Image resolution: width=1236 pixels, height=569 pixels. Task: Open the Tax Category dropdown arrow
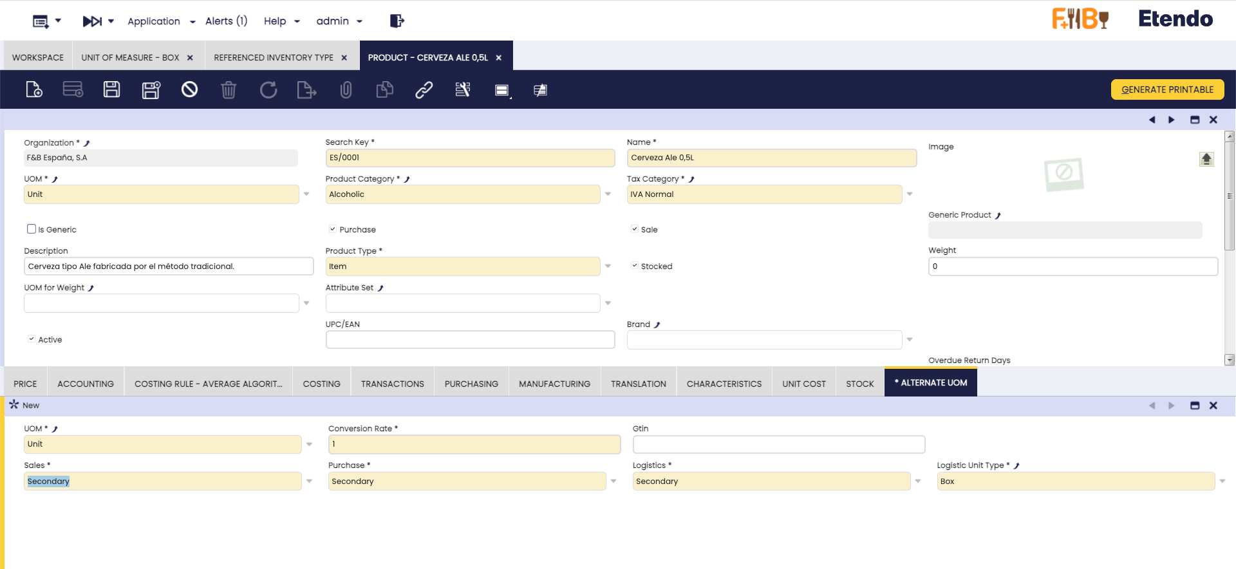click(910, 194)
